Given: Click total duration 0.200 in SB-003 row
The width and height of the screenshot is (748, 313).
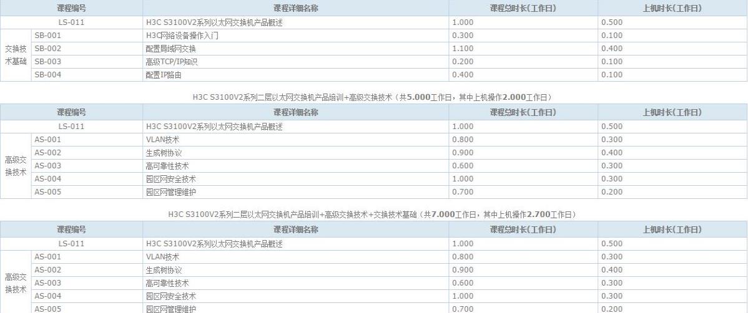Looking at the screenshot, I should 461,62.
